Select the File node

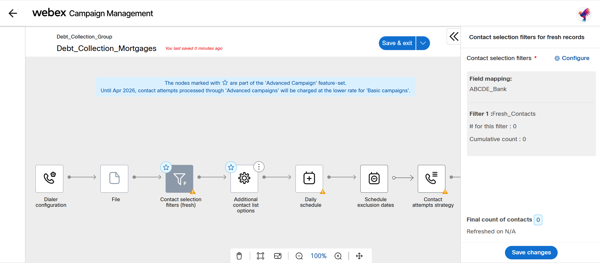point(114,179)
